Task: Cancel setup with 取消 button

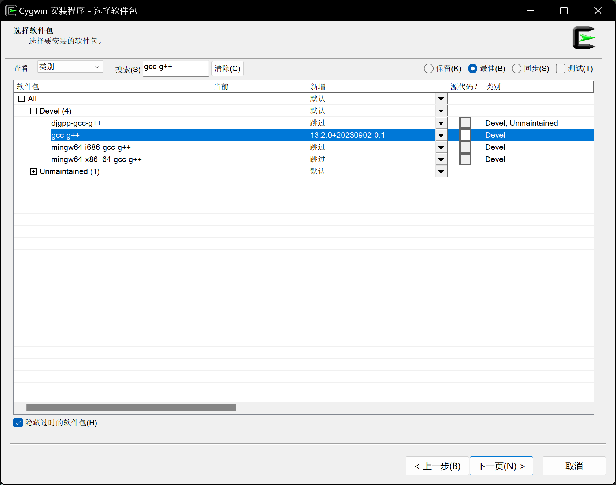Action: pyautogui.click(x=574, y=466)
